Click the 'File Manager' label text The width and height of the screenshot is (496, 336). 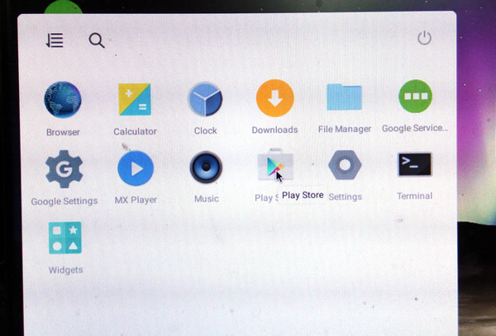pyautogui.click(x=345, y=129)
